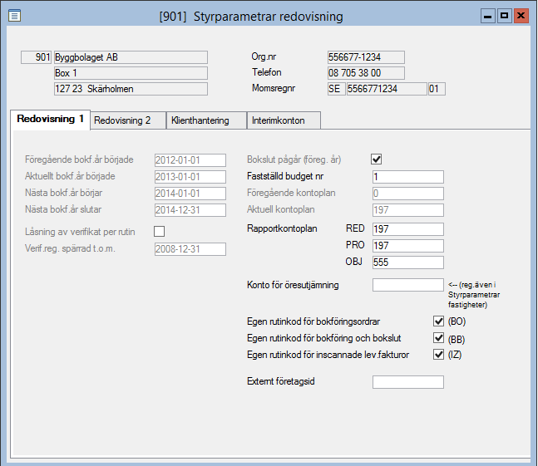Focus the Konto för öresutjämning field
The image size is (538, 466).
[408, 285]
